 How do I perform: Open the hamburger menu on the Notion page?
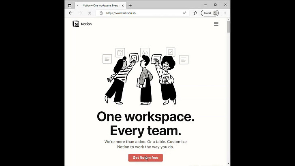(216, 24)
